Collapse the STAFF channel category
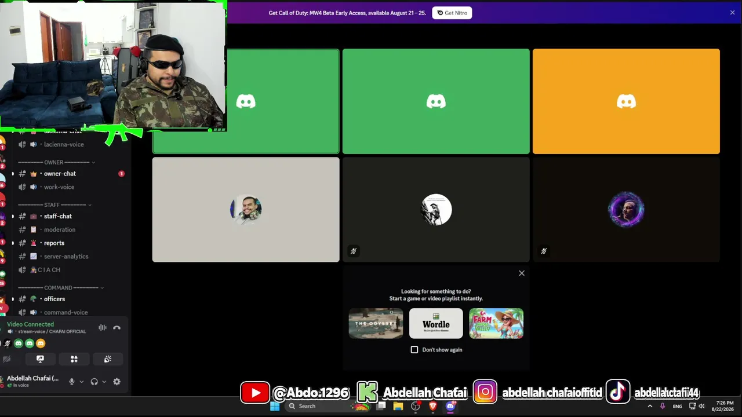The image size is (742, 417). [x=54, y=204]
